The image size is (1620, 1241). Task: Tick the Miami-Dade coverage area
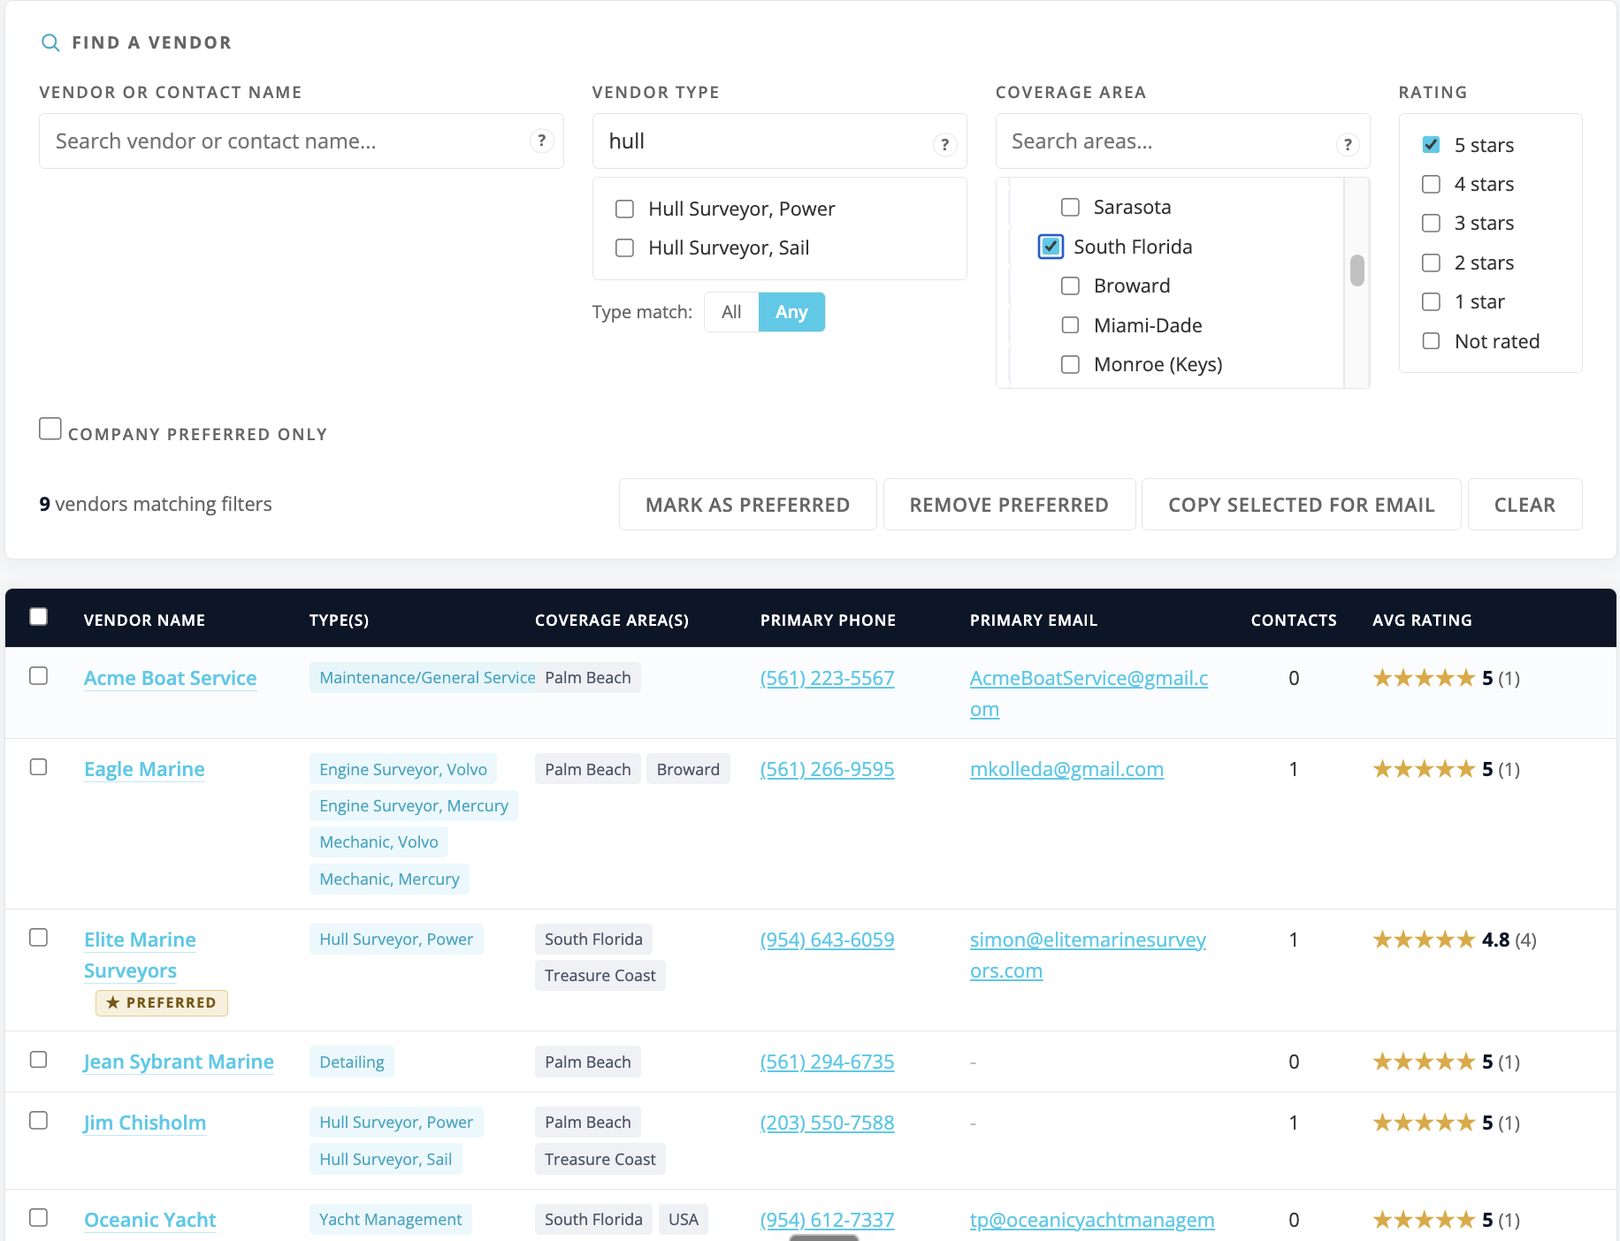click(1070, 325)
